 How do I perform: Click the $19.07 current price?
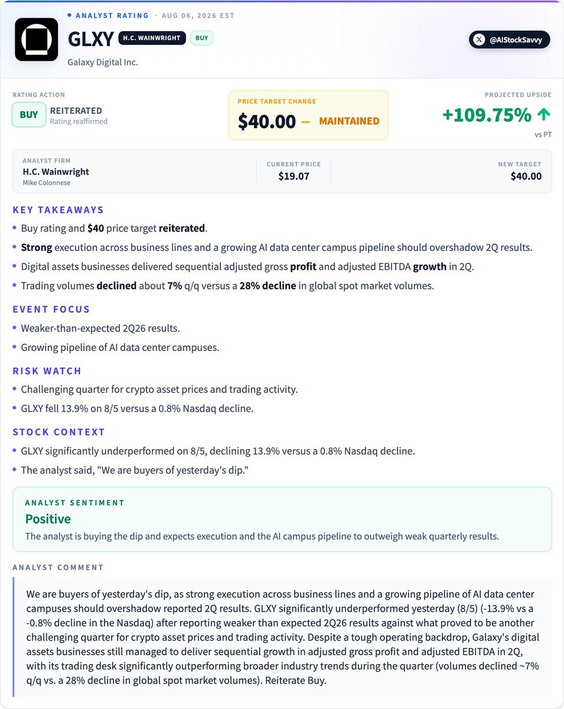tap(294, 176)
